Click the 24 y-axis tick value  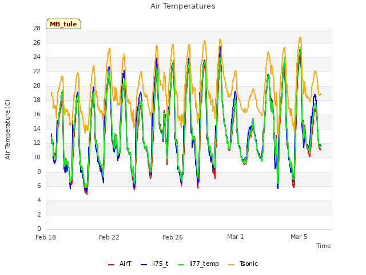(37, 57)
